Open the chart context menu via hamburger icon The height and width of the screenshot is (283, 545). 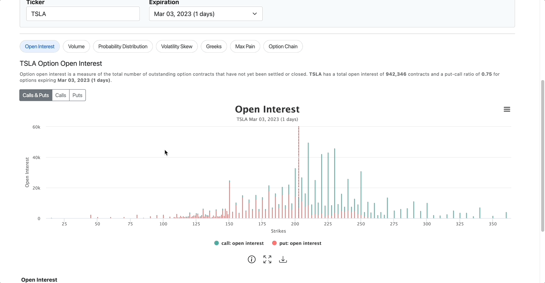pyautogui.click(x=507, y=109)
